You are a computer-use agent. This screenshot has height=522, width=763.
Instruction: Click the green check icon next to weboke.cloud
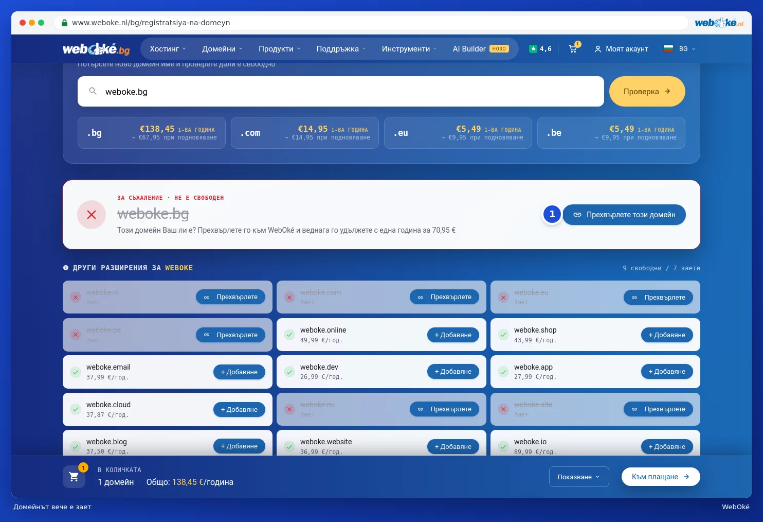[x=76, y=409]
